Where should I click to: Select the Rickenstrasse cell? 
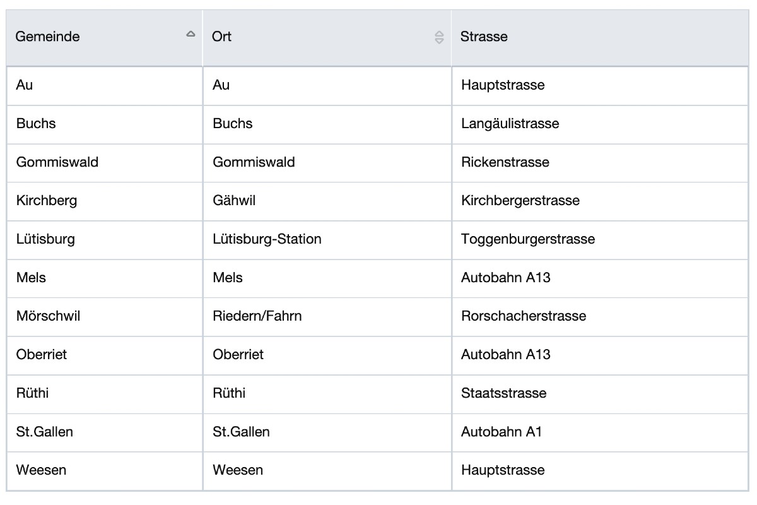[x=505, y=162]
